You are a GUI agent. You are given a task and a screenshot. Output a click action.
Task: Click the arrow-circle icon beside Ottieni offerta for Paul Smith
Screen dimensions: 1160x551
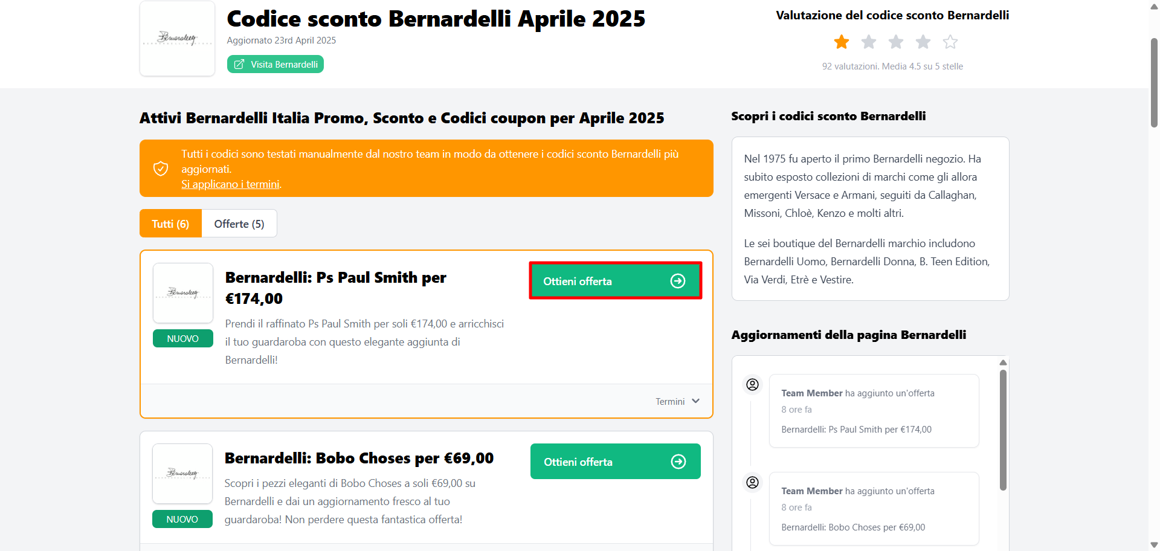tap(678, 280)
